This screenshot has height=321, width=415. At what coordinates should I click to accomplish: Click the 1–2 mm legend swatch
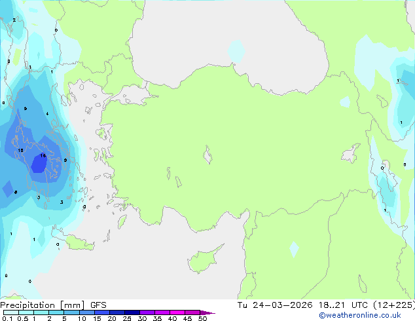[41, 312]
